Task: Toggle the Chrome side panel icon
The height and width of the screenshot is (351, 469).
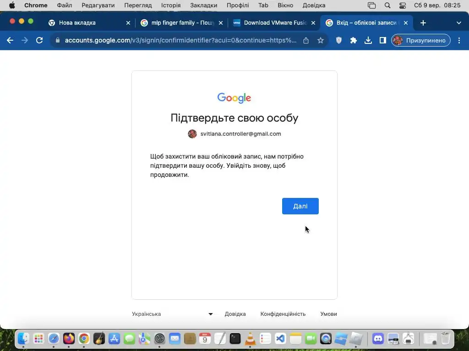Action: tap(382, 40)
